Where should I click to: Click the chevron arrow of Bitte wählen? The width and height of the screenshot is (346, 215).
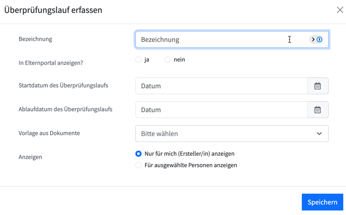(x=319, y=134)
